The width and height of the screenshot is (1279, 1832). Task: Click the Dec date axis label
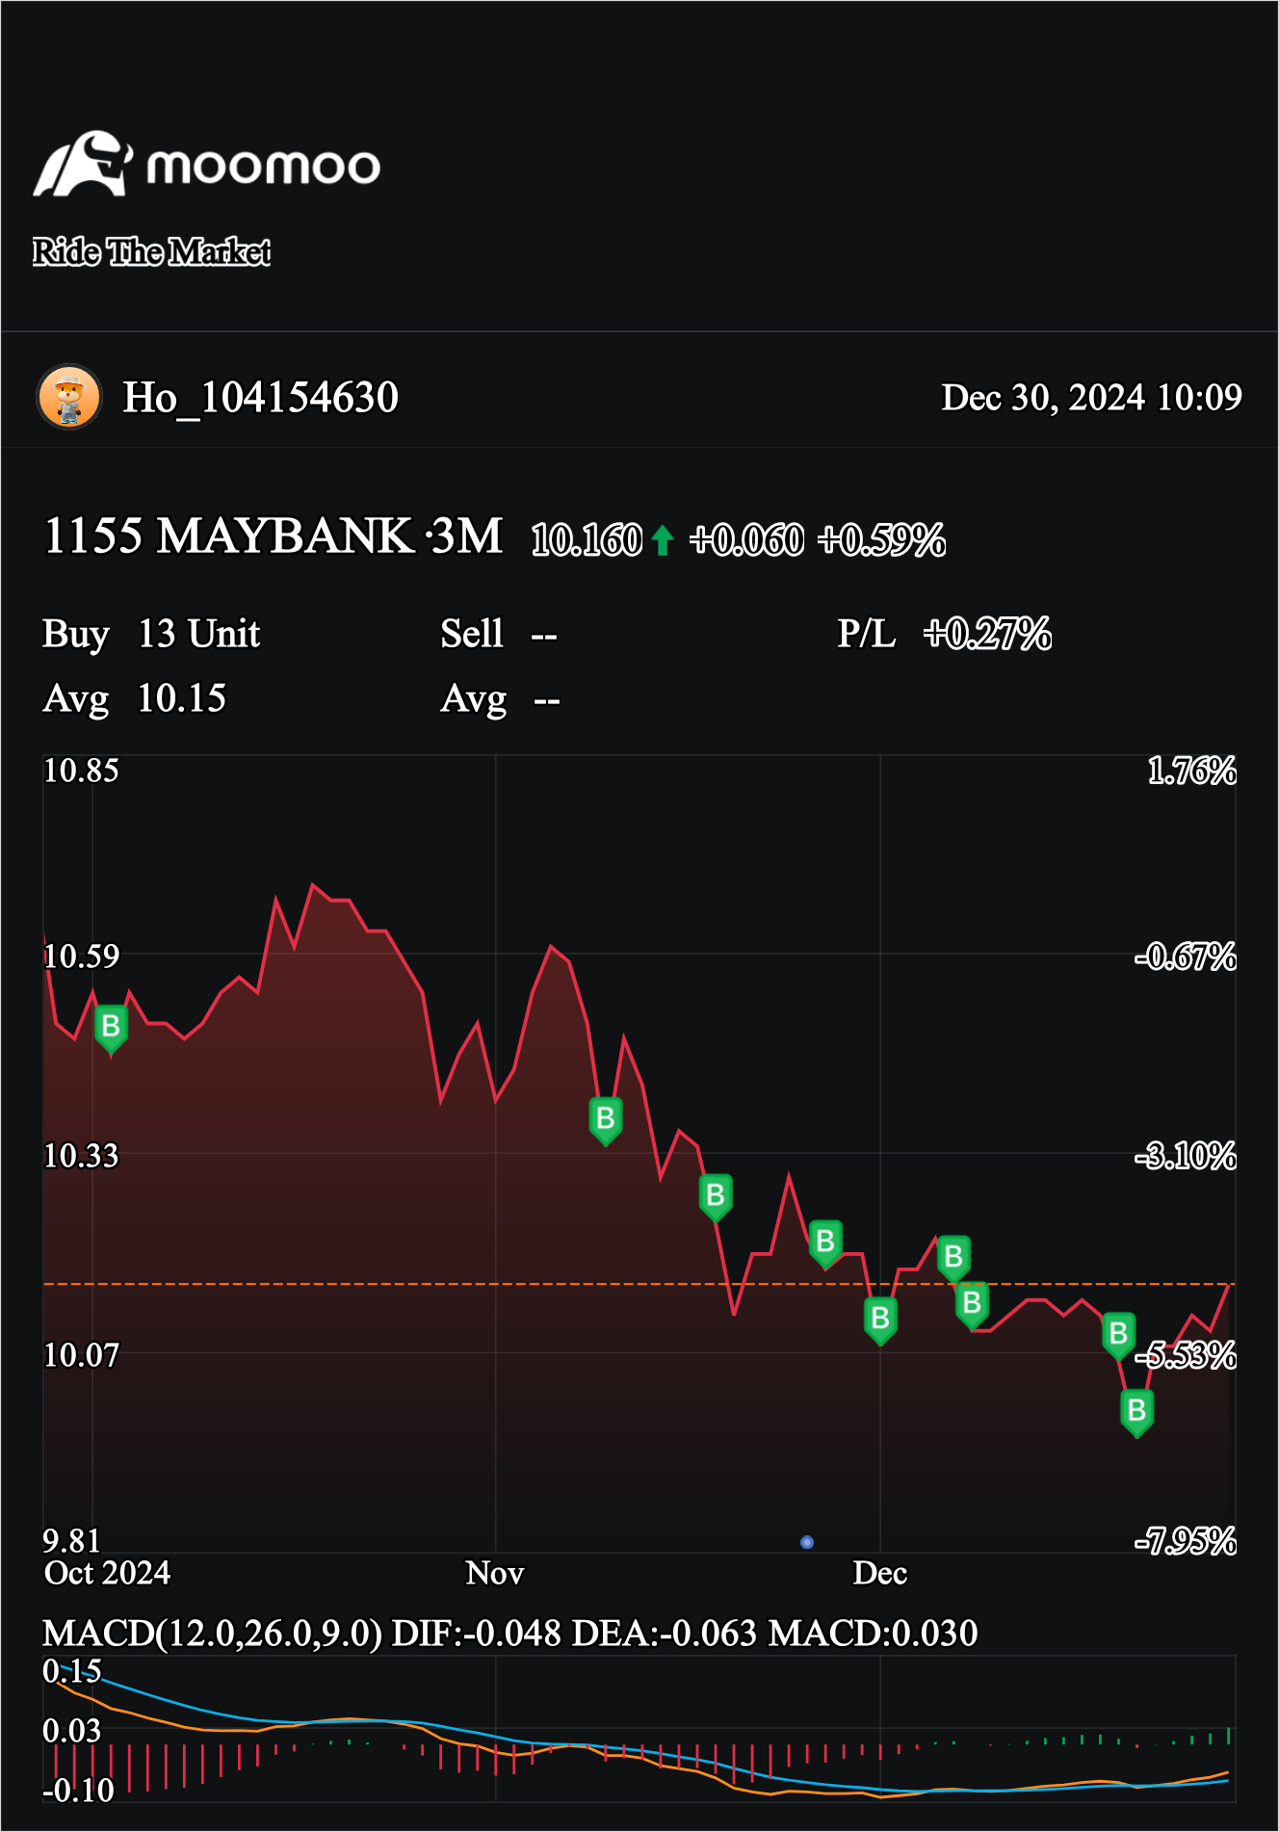pyautogui.click(x=880, y=1573)
